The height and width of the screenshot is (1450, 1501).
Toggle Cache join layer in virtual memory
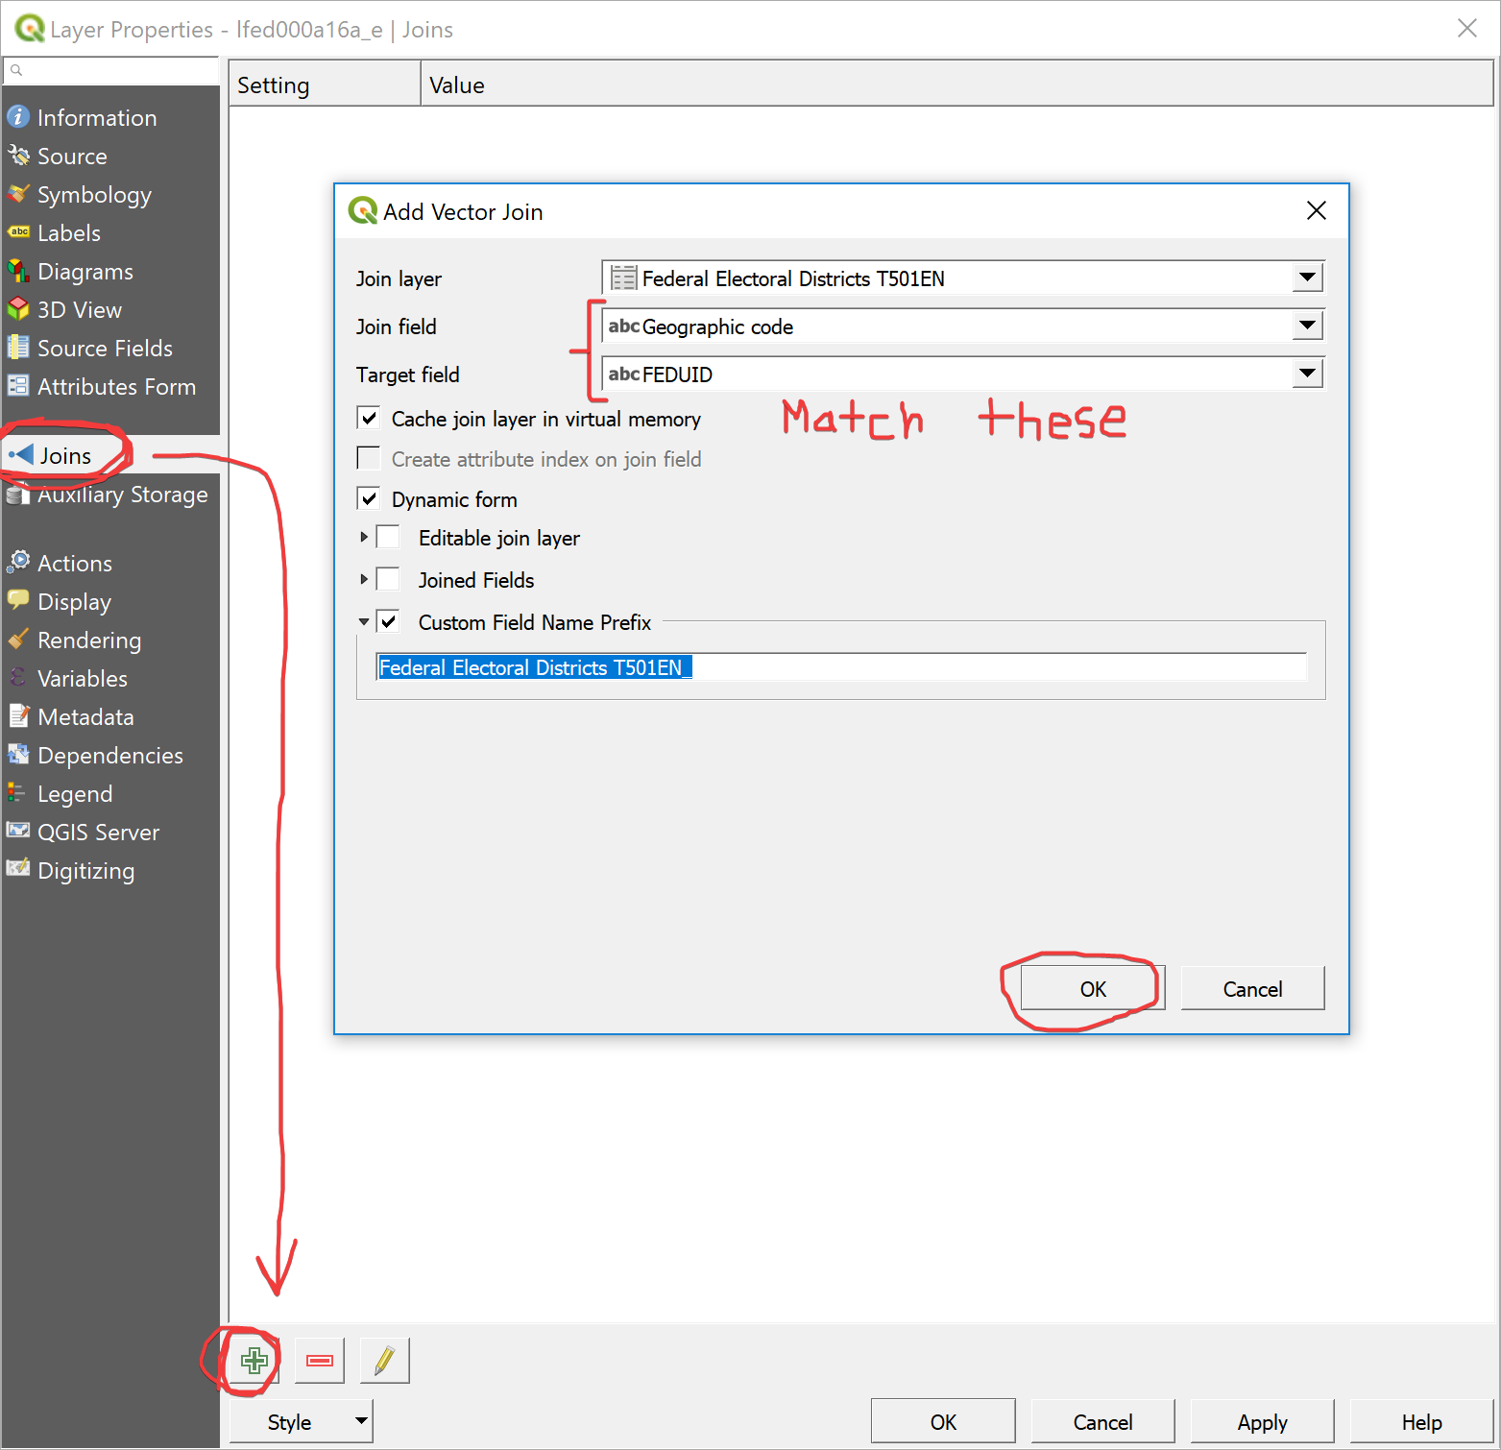click(369, 418)
